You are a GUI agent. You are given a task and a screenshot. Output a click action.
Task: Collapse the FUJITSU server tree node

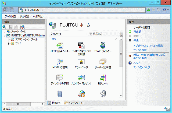pos(5,36)
